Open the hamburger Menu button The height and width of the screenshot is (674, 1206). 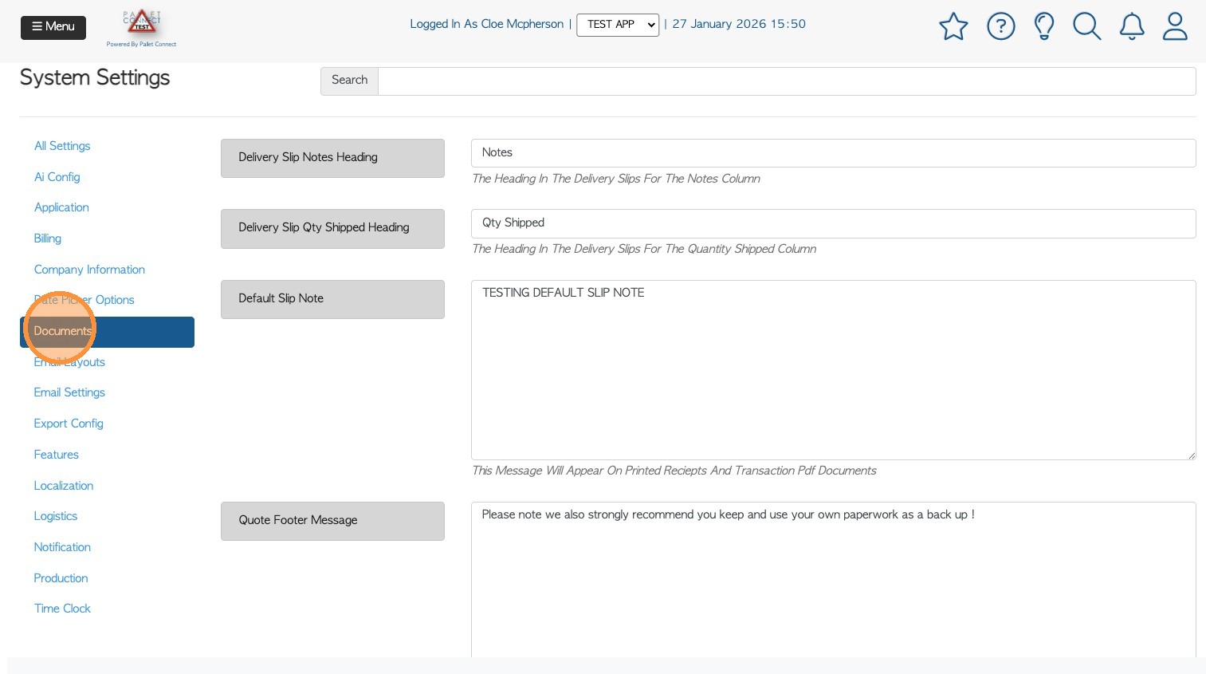tap(53, 27)
